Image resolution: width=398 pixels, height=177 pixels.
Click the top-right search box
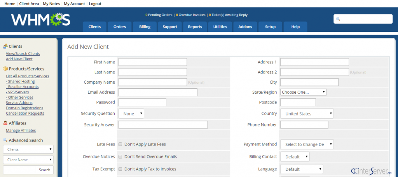[363, 19]
